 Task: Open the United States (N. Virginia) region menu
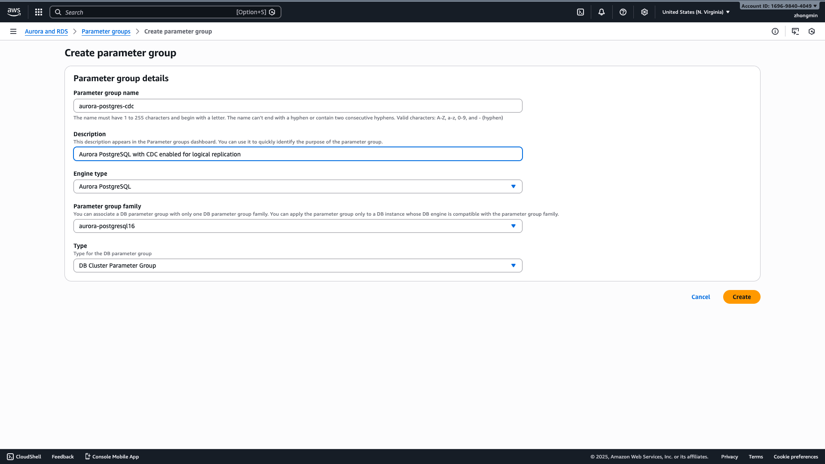pos(695,12)
